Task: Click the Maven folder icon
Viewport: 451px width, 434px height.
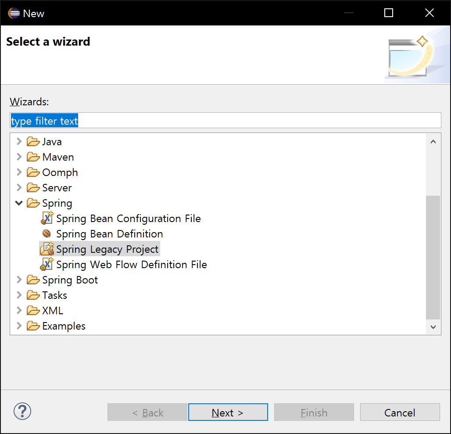Action: point(33,157)
